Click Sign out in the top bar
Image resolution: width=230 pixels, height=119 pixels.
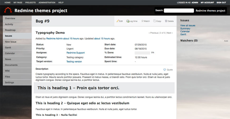(221, 2)
